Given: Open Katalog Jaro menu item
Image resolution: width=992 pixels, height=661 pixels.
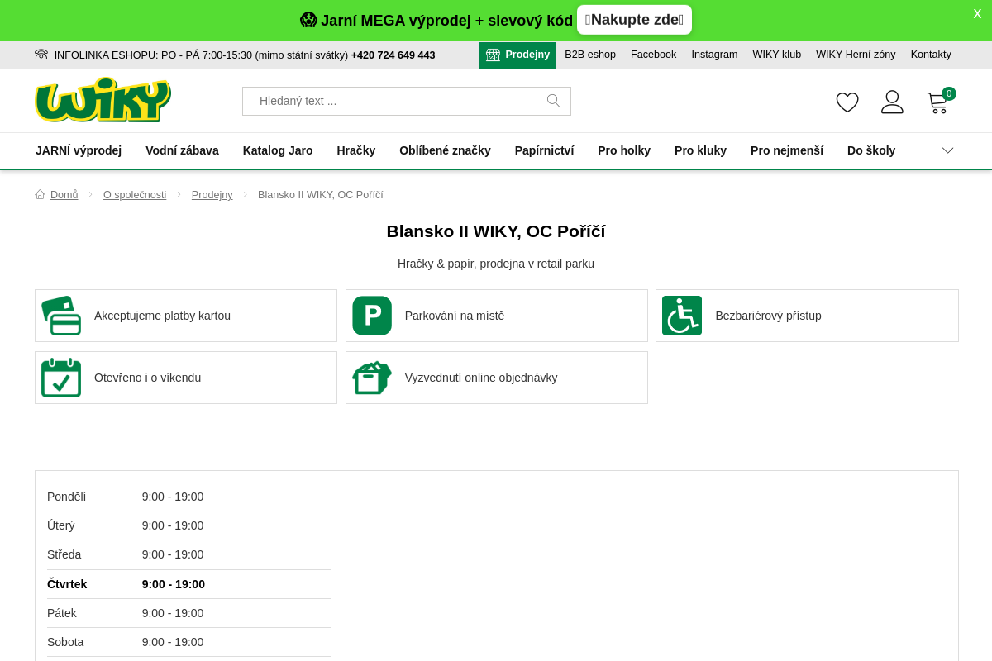Looking at the screenshot, I should [x=278, y=150].
